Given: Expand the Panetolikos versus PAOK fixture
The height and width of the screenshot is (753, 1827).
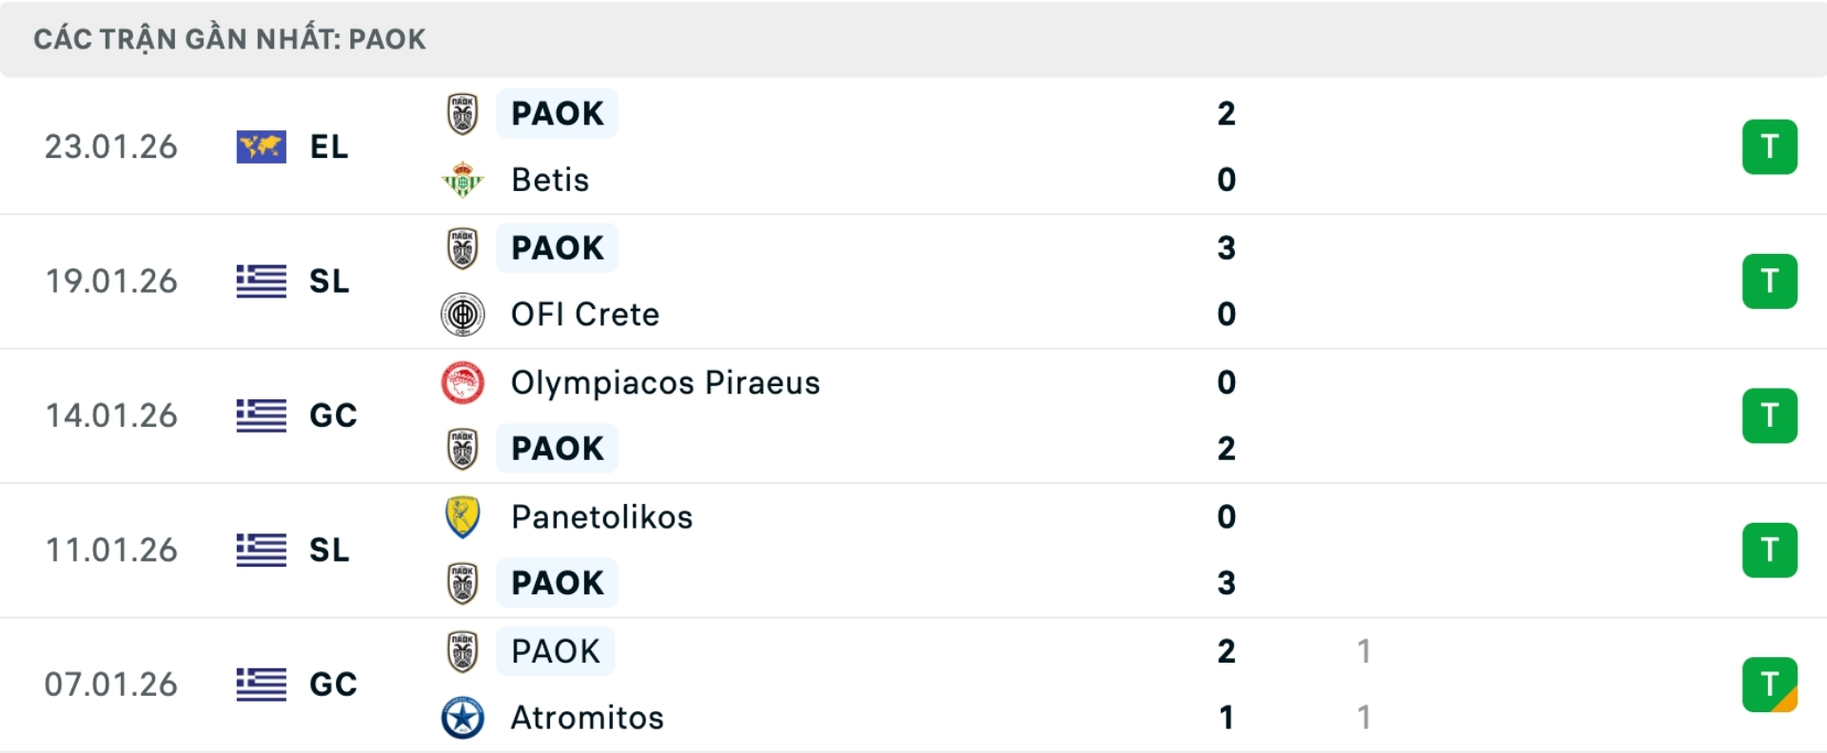Looking at the screenshot, I should (913, 550).
